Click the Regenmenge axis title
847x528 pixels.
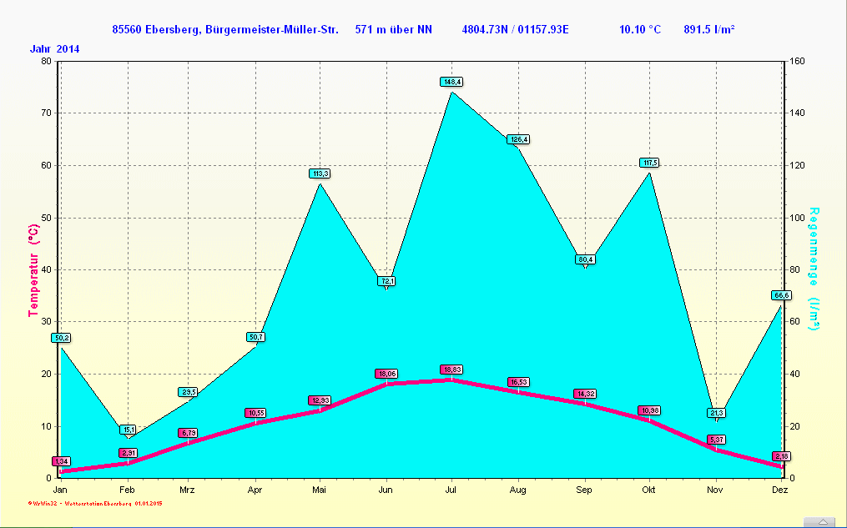click(814, 269)
